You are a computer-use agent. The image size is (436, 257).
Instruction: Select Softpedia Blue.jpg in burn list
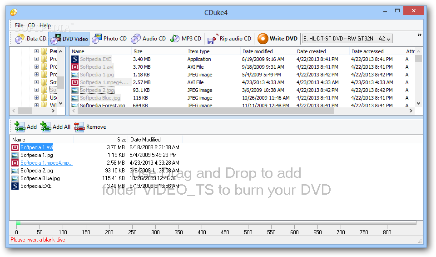40,178
